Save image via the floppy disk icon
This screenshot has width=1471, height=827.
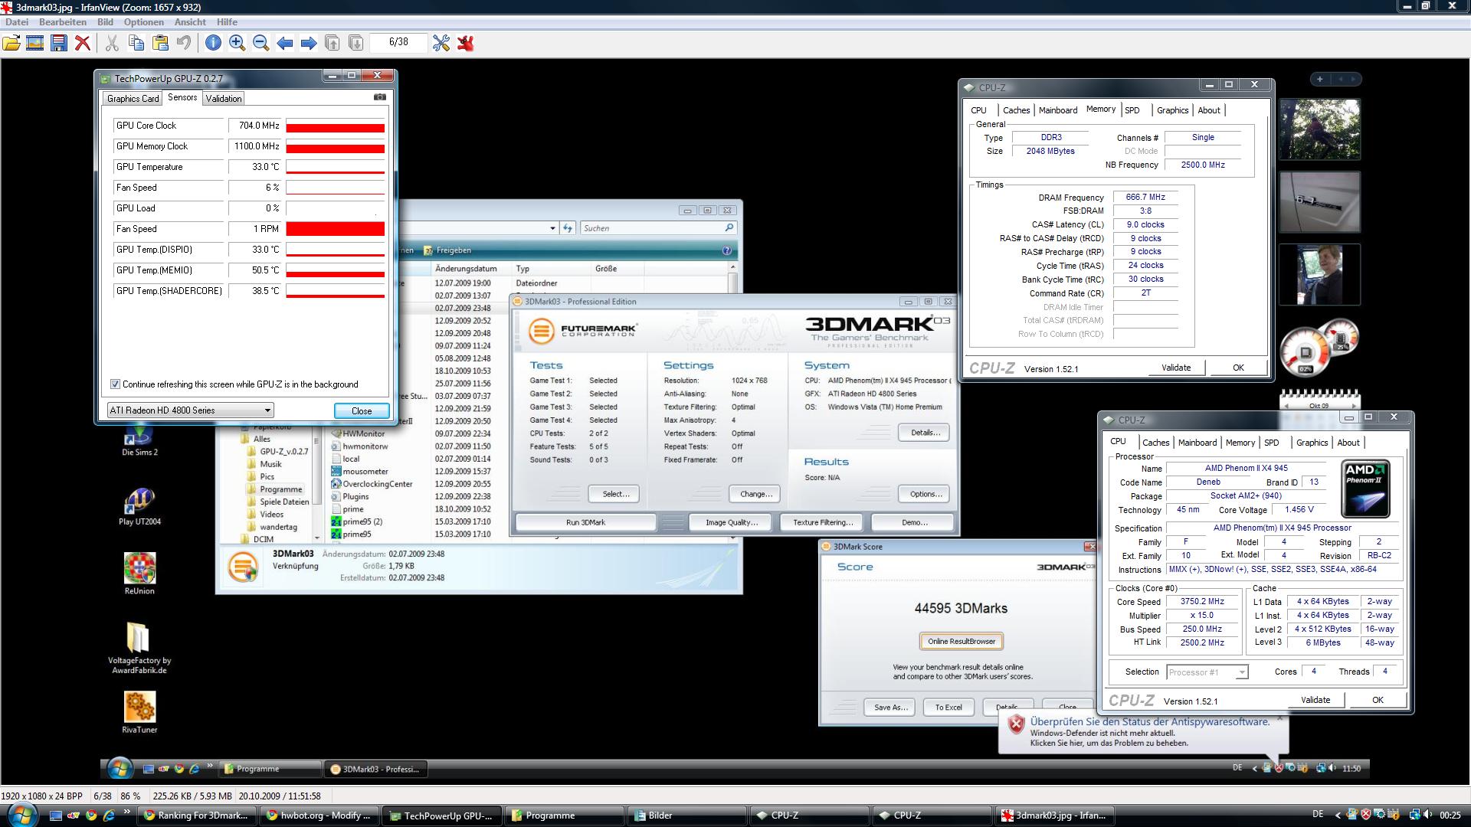pyautogui.click(x=59, y=43)
